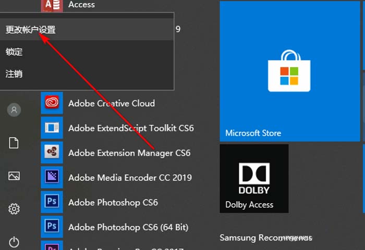Open the Microsoft Store tile
Screen dimensions: 365x250
[x=289, y=71]
